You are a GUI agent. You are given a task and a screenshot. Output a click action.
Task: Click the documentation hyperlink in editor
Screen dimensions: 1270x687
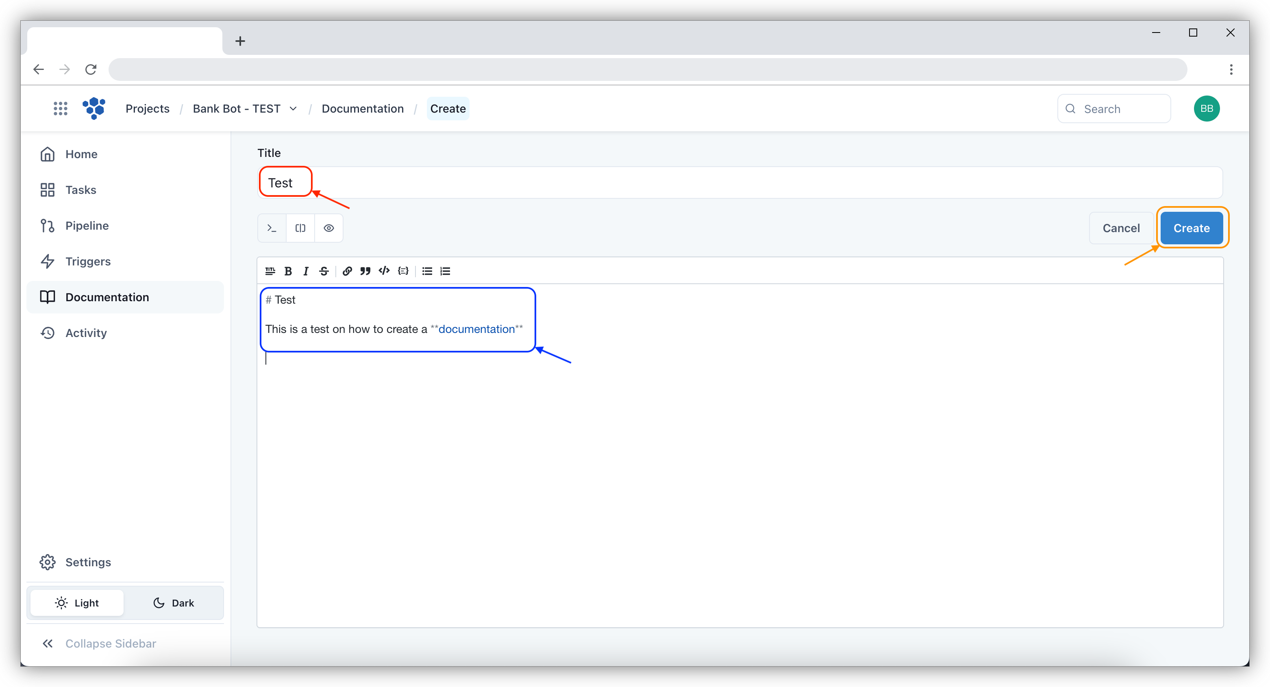point(476,329)
